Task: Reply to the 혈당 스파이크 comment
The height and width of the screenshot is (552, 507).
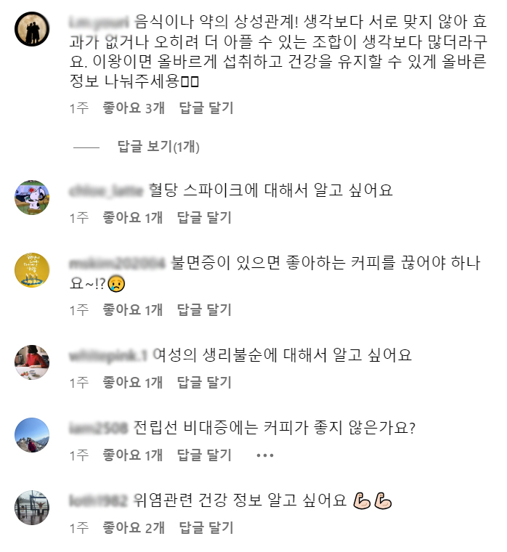Action: click(204, 218)
